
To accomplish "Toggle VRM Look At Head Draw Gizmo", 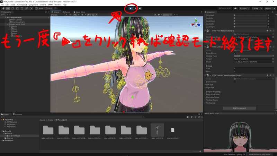I will (235, 53).
